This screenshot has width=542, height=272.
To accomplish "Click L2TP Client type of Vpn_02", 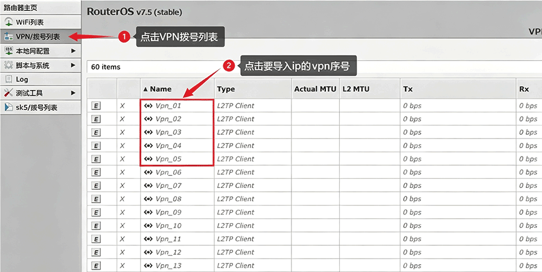I will point(235,119).
